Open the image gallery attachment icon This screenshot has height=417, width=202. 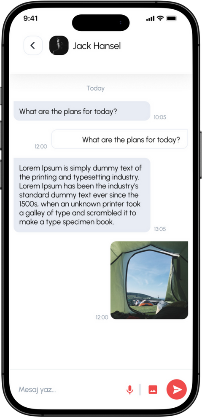click(153, 390)
